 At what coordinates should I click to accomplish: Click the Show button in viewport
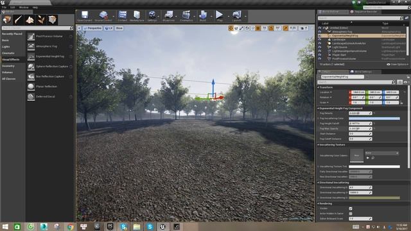[119, 28]
